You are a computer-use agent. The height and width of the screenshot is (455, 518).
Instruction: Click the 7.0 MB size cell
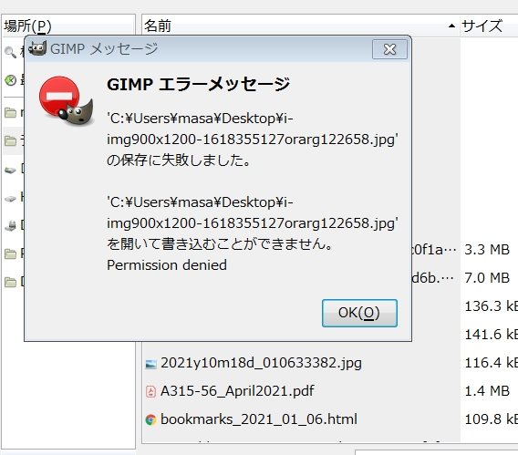click(x=487, y=278)
